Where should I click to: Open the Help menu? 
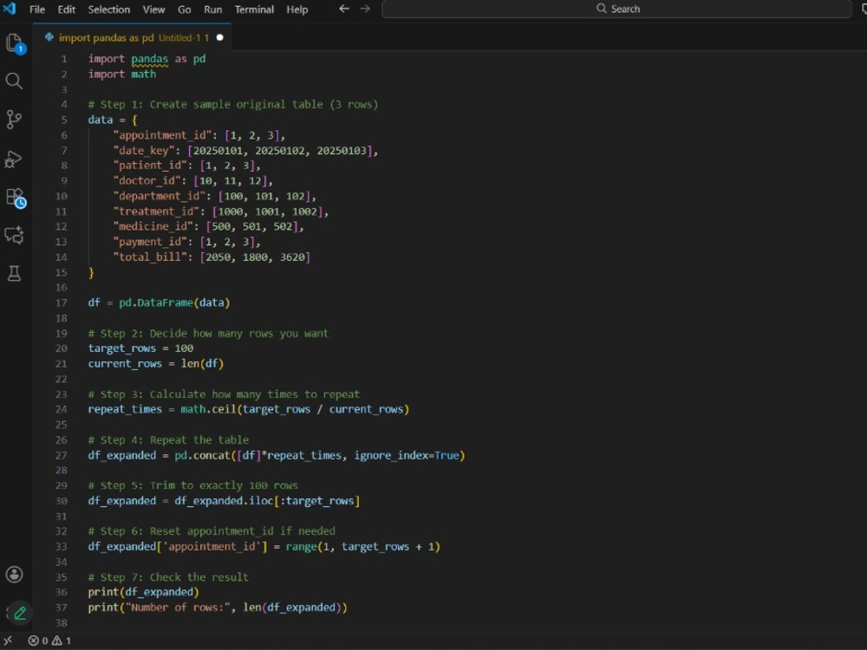click(x=297, y=10)
